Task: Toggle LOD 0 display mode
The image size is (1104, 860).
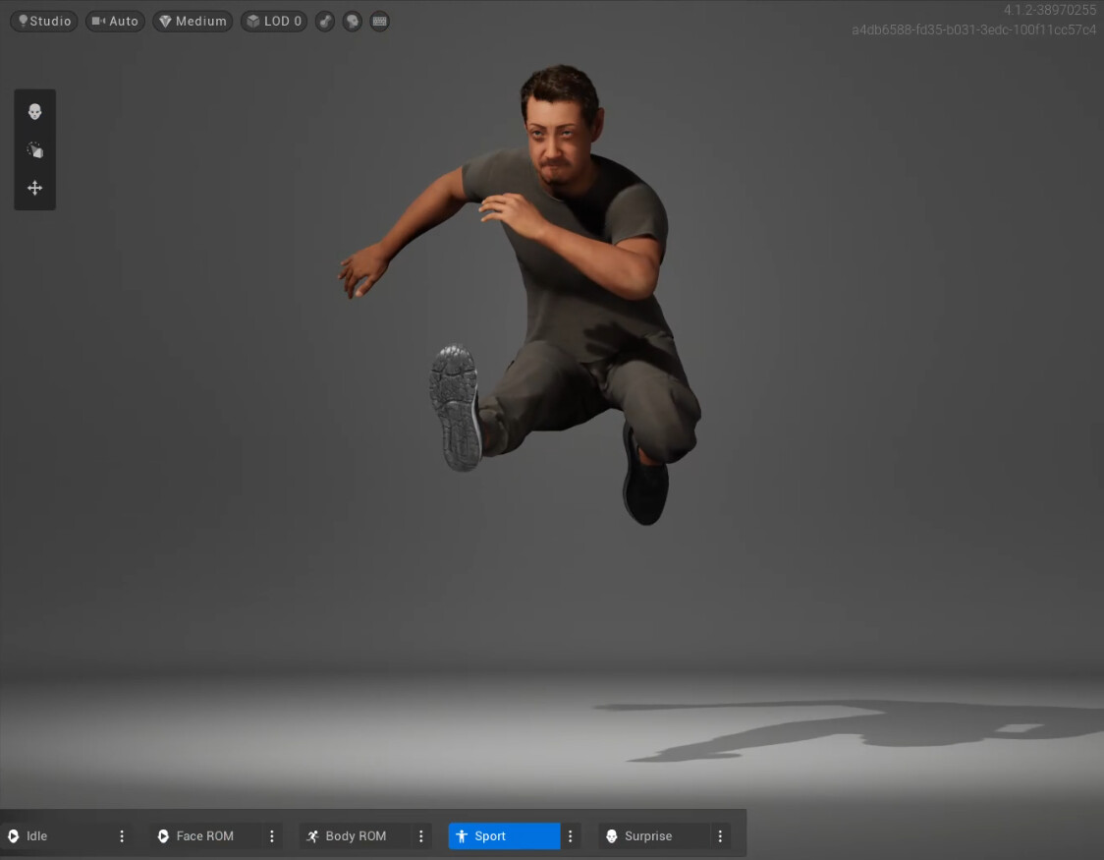Action: pos(273,21)
